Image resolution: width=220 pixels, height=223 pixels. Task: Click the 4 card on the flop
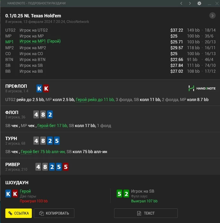(x=36, y=114)
